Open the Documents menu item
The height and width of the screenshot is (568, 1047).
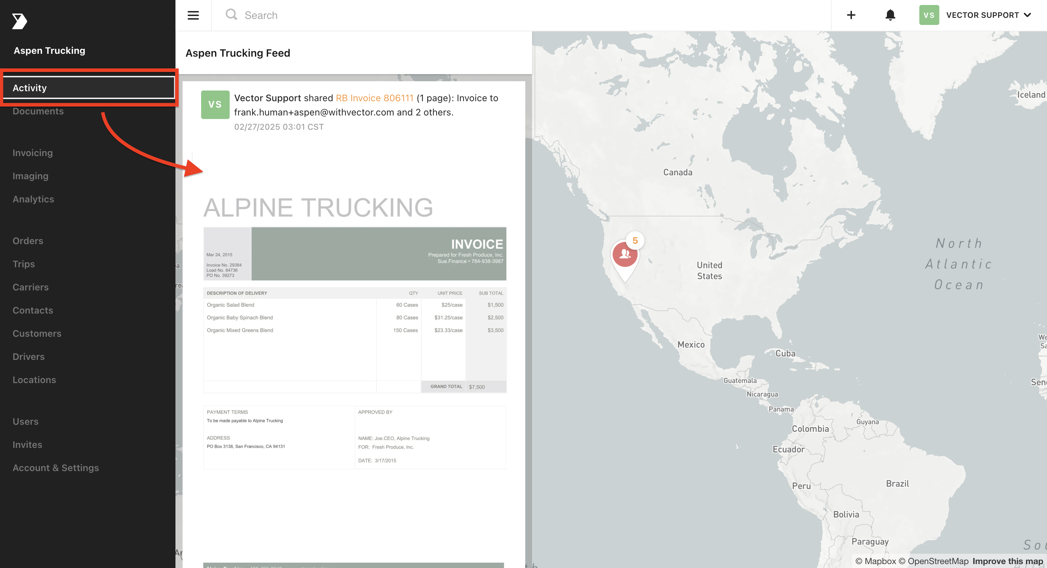38,111
